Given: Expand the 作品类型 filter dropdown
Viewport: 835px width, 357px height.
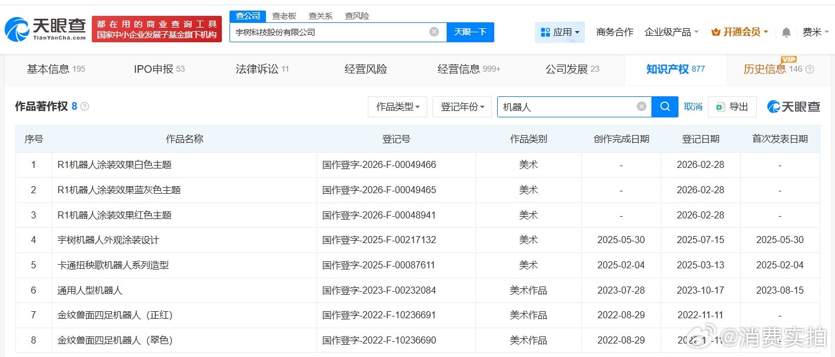Looking at the screenshot, I should click(x=398, y=107).
